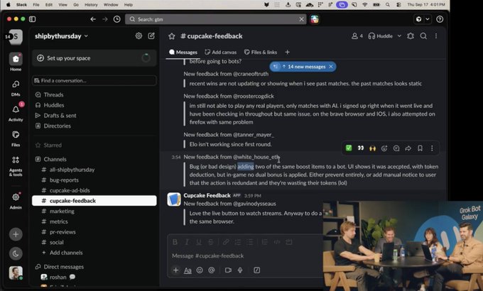Viewport: 483px width, 291px height.
Task: Click the round plus create button
Action: [x=16, y=234]
